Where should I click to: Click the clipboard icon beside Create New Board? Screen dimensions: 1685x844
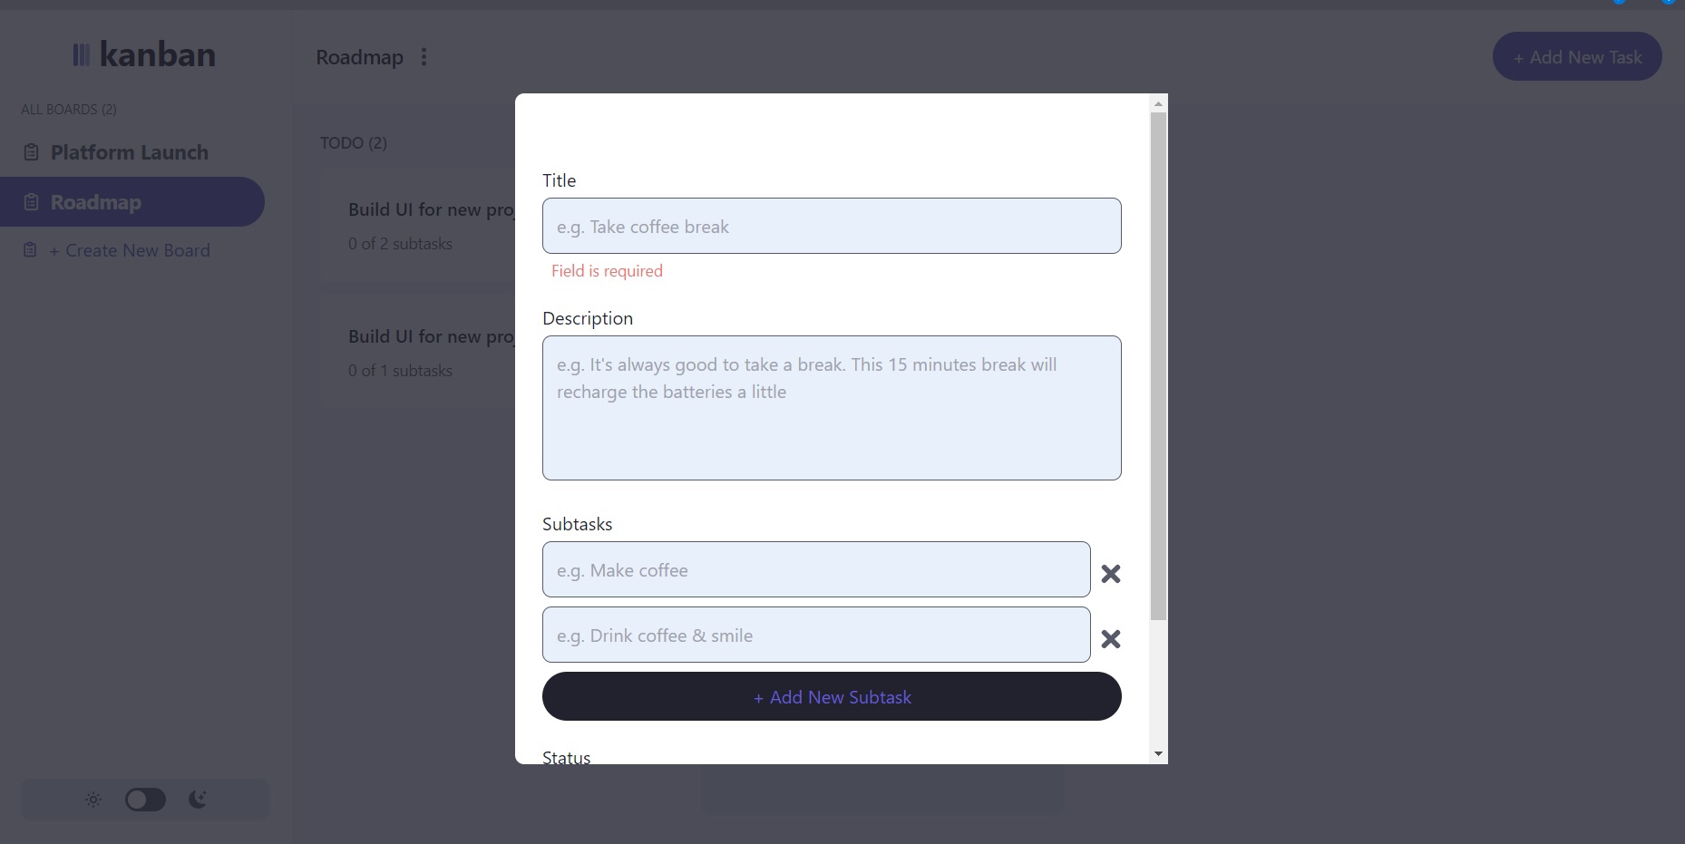[30, 249]
